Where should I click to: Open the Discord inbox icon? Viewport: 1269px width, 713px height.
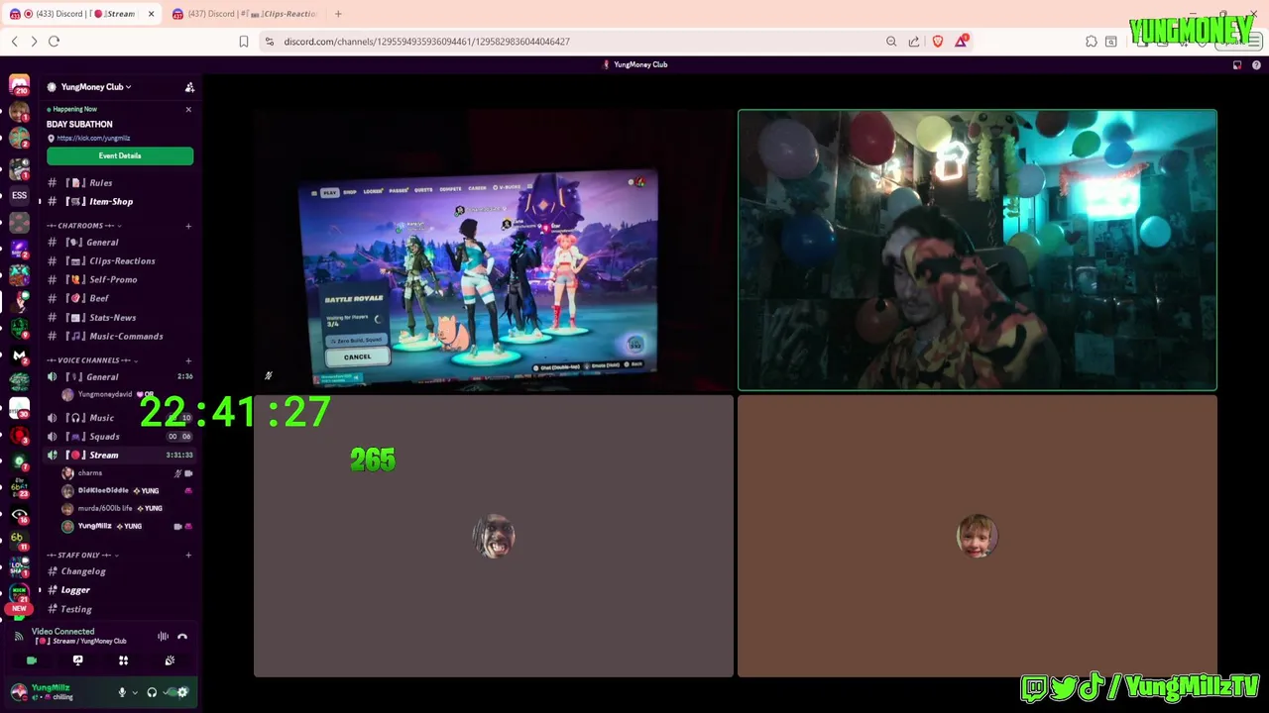[x=1237, y=65]
